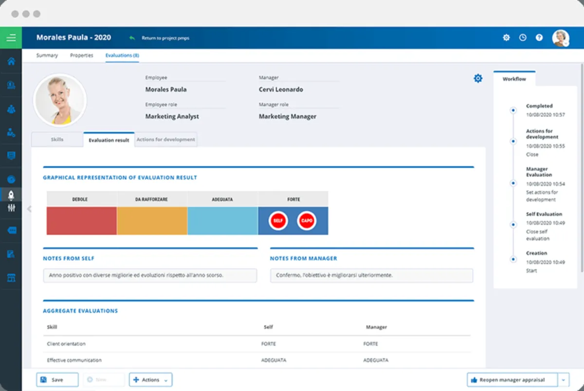This screenshot has width=584, height=391.
Task: Open settings gear in top header
Action: (x=506, y=37)
